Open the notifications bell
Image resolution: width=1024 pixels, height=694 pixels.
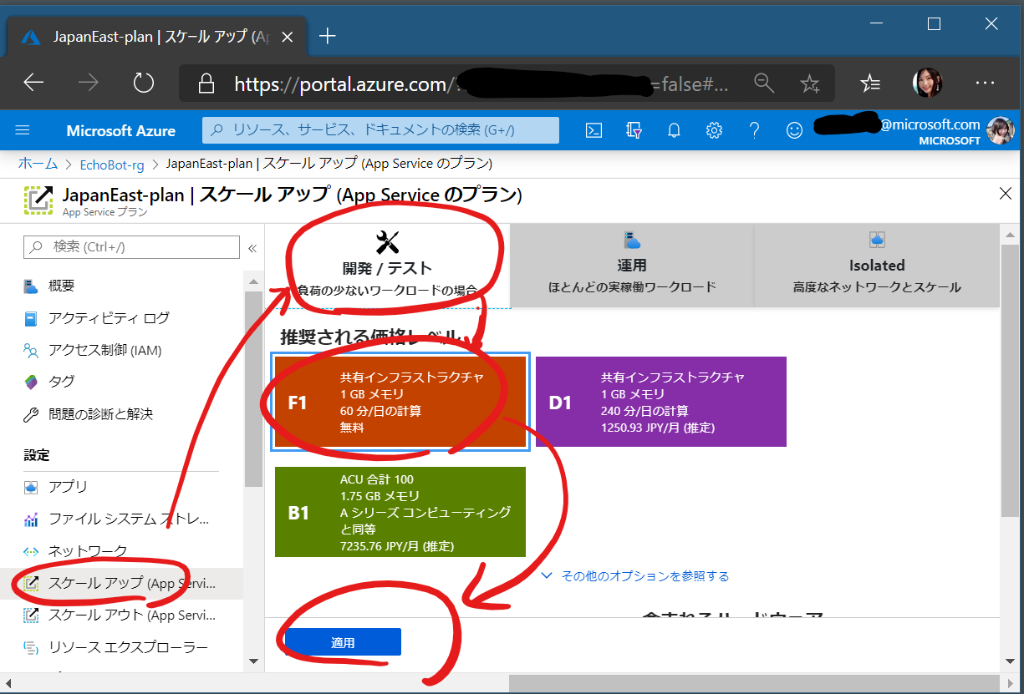point(674,130)
